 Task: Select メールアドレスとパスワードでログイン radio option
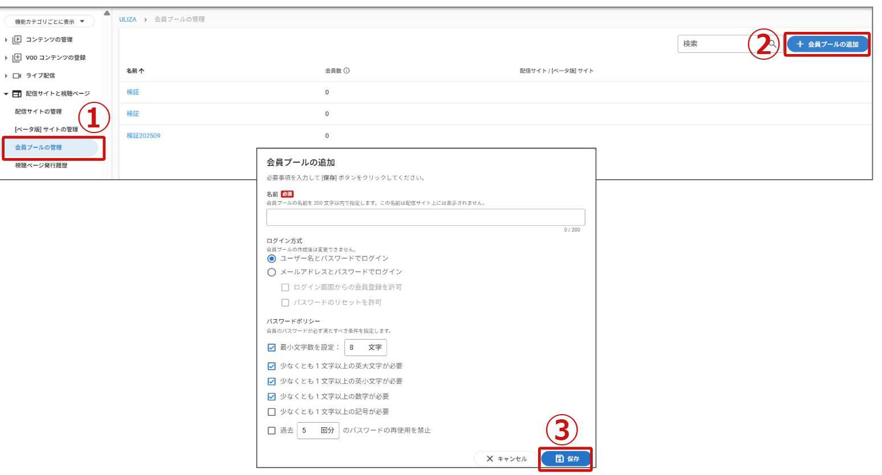(x=272, y=272)
